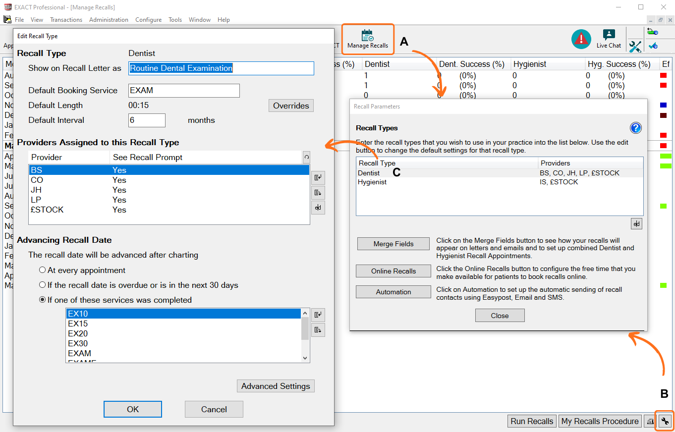This screenshot has height=432, width=675.
Task: Open the Manage Recalls toolbar icon
Action: [367, 39]
